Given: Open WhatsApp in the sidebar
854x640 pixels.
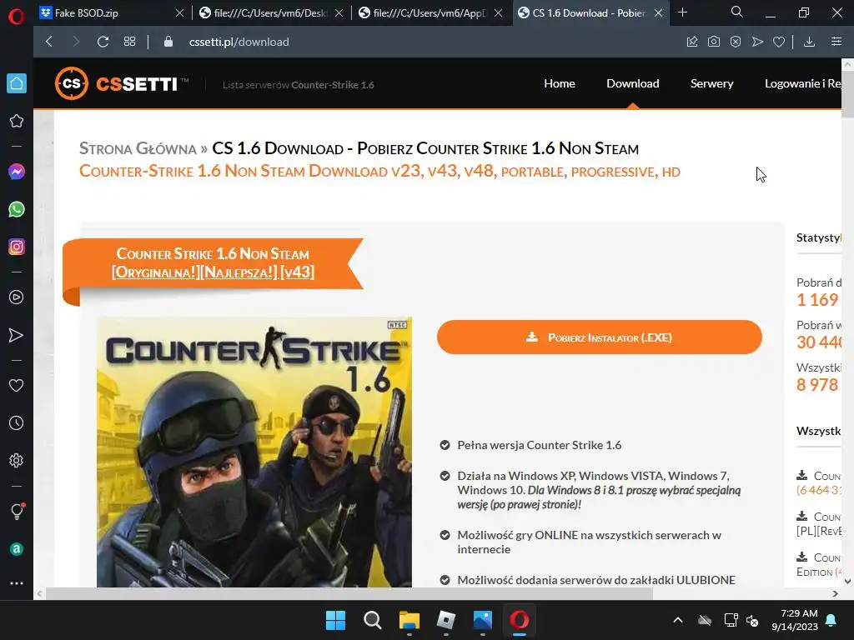Looking at the screenshot, I should pyautogui.click(x=17, y=209).
